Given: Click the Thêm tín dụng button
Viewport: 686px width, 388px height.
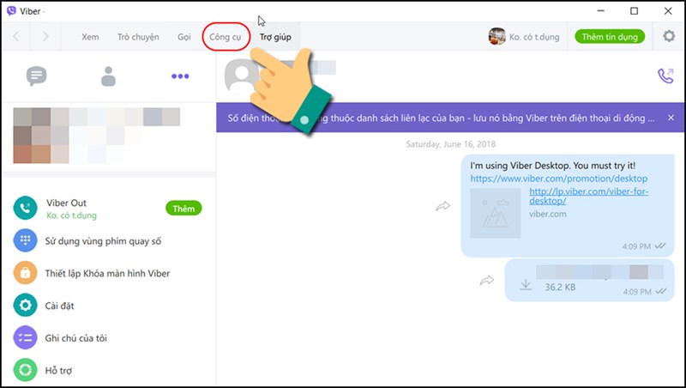Looking at the screenshot, I should [610, 37].
